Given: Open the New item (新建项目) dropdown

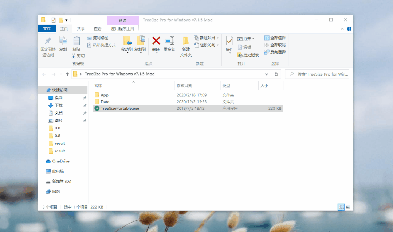Looking at the screenshot, I should click(206, 38).
